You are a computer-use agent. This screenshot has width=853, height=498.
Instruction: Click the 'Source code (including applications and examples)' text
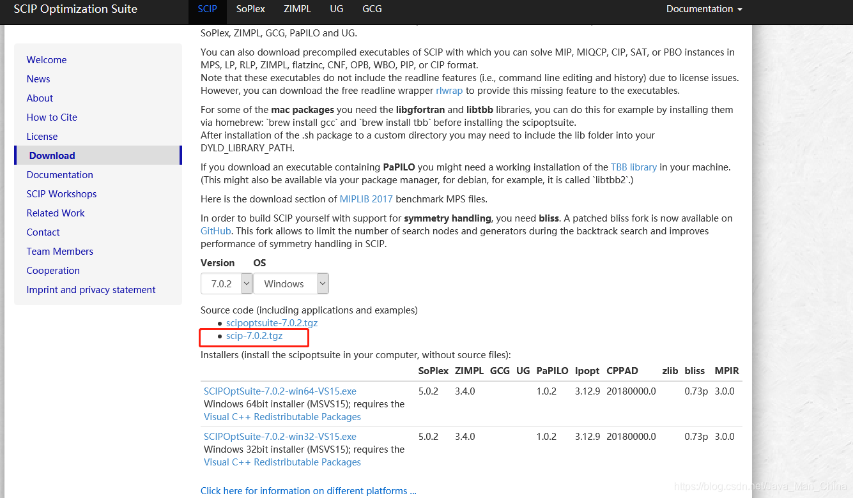point(309,310)
